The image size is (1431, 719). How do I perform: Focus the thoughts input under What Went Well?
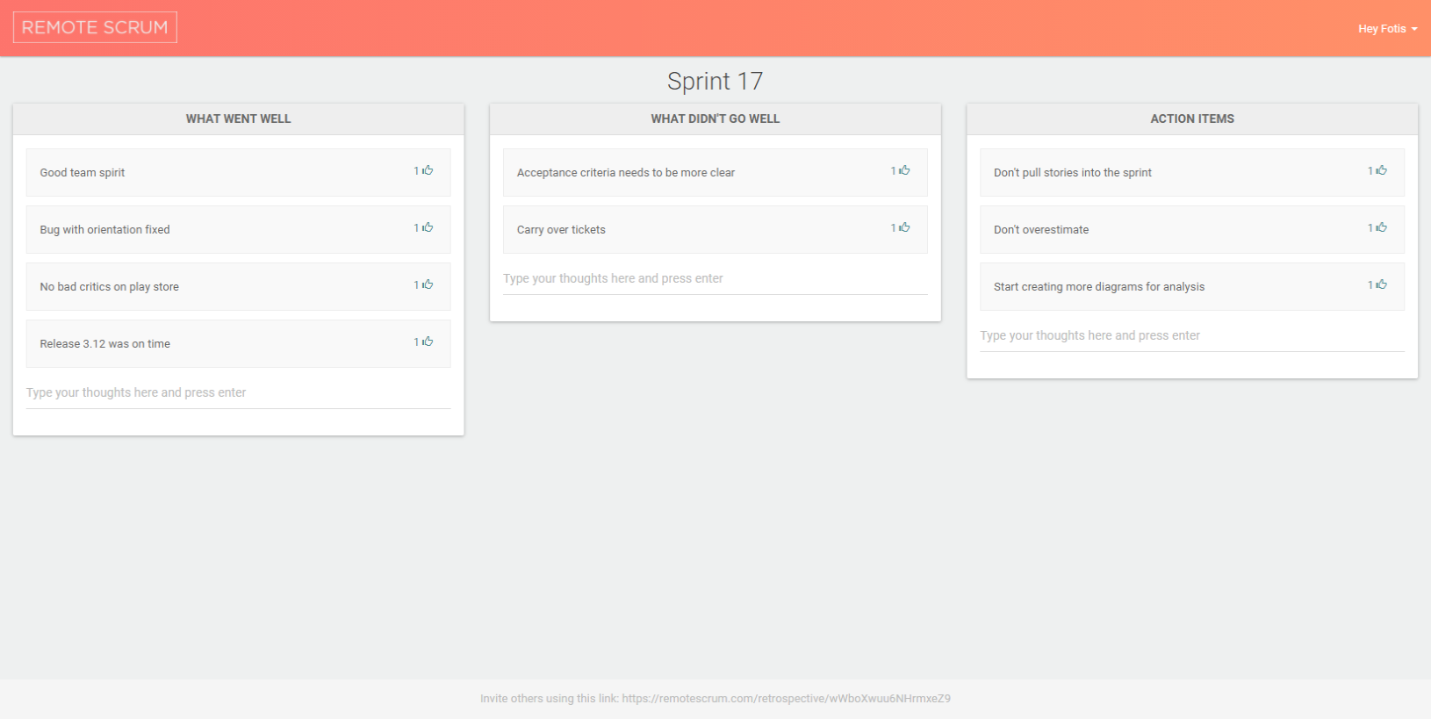coord(238,393)
